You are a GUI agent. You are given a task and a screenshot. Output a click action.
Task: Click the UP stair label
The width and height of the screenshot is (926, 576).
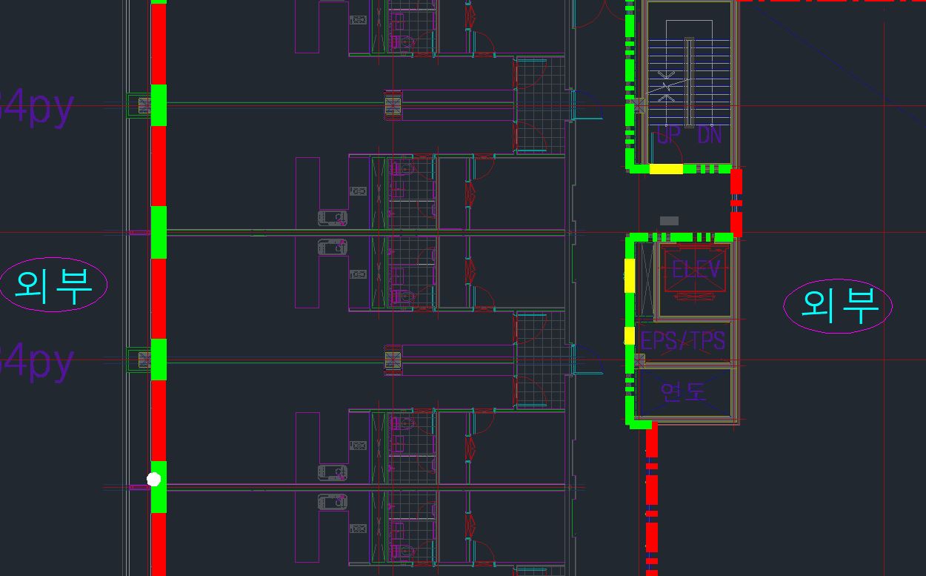click(668, 136)
